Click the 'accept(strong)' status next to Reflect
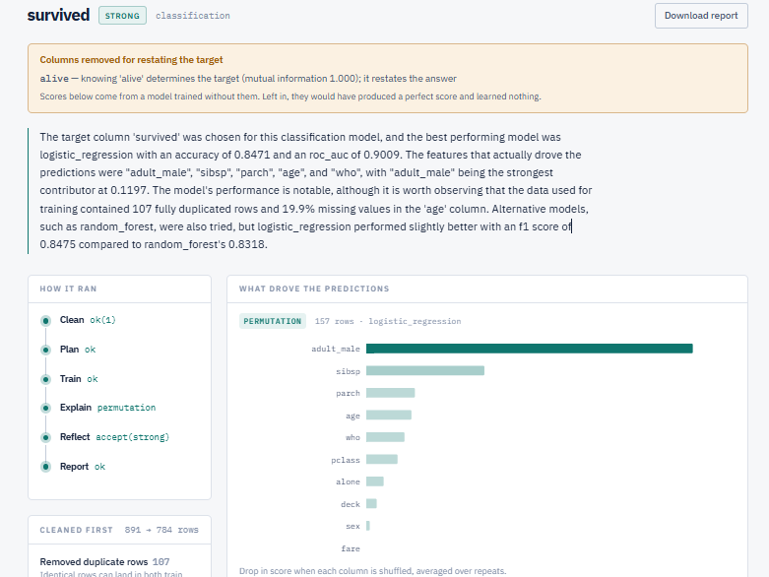769x577 pixels. [x=132, y=437]
